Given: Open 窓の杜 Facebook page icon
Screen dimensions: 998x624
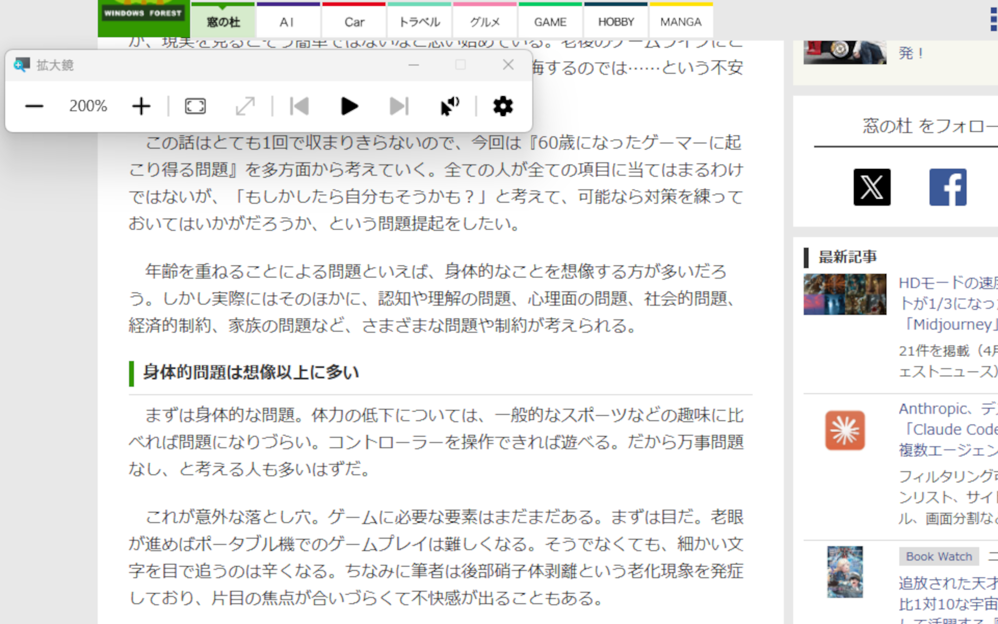Looking at the screenshot, I should (947, 187).
